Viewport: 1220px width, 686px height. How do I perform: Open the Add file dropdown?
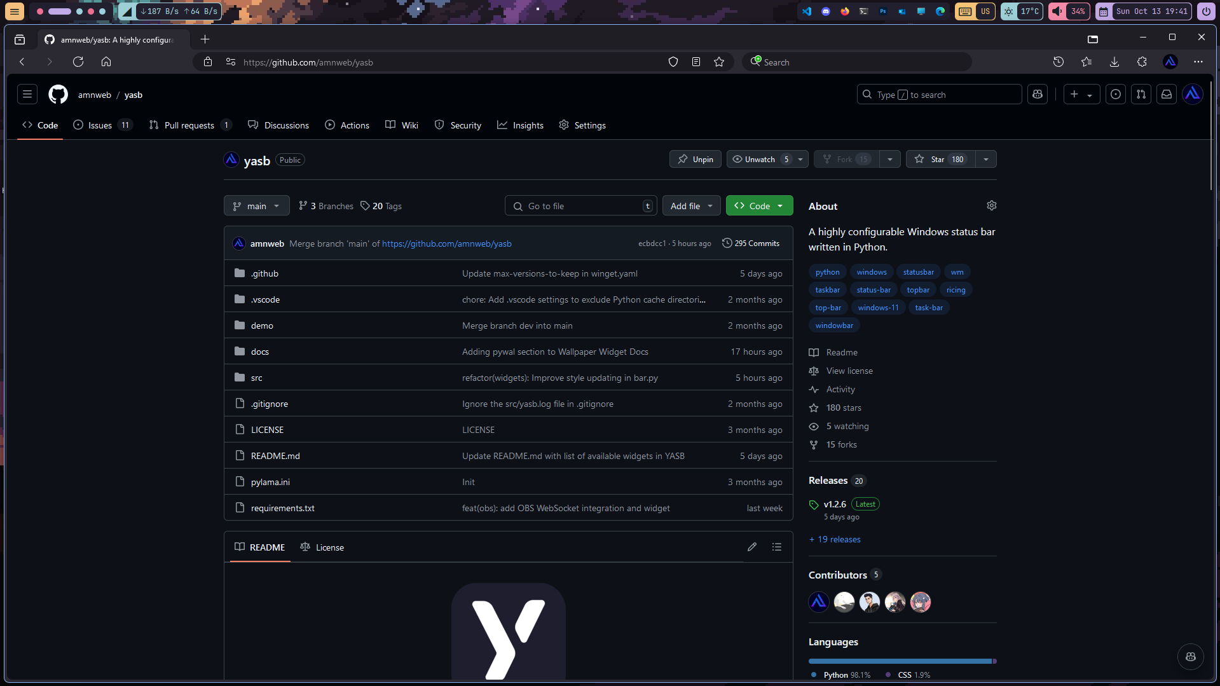point(692,206)
